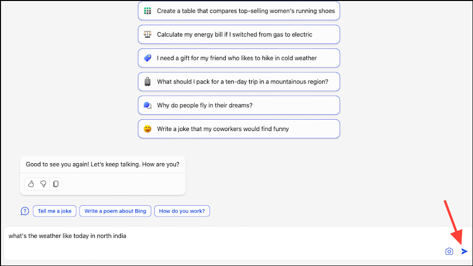This screenshot has height=266, width=473.
Task: Click the balance scale icon
Action: click(x=147, y=35)
